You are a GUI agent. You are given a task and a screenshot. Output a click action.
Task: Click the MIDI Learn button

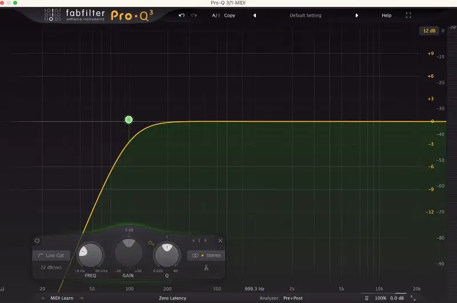[63, 298]
